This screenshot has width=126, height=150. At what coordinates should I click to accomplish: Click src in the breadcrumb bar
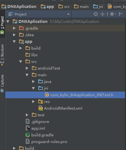[64, 7]
